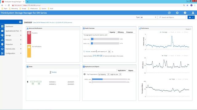Bookmark page with the star icon

coord(187,5)
